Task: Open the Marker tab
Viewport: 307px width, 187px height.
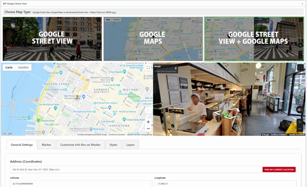Action: [47, 144]
